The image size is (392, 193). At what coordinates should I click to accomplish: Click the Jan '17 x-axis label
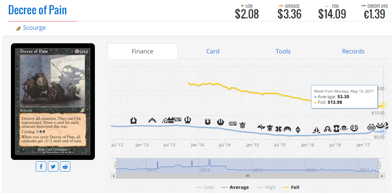(363, 145)
